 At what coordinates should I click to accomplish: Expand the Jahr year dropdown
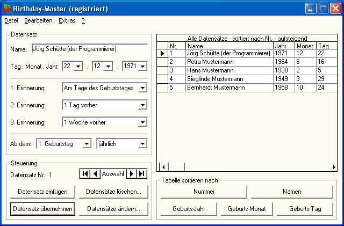142,66
